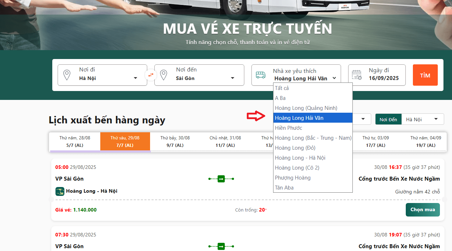Click the green route arrow icon of 05:00 trip
This screenshot has width=452, height=251.
(x=221, y=179)
